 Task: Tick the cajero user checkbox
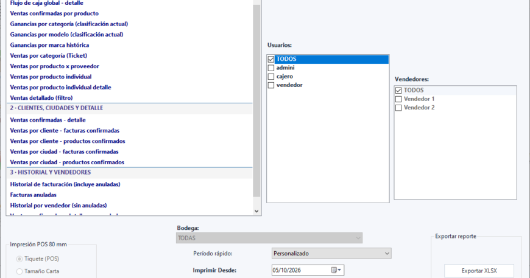(x=270, y=77)
